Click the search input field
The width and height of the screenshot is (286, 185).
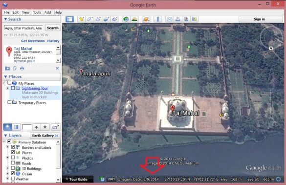(23, 28)
